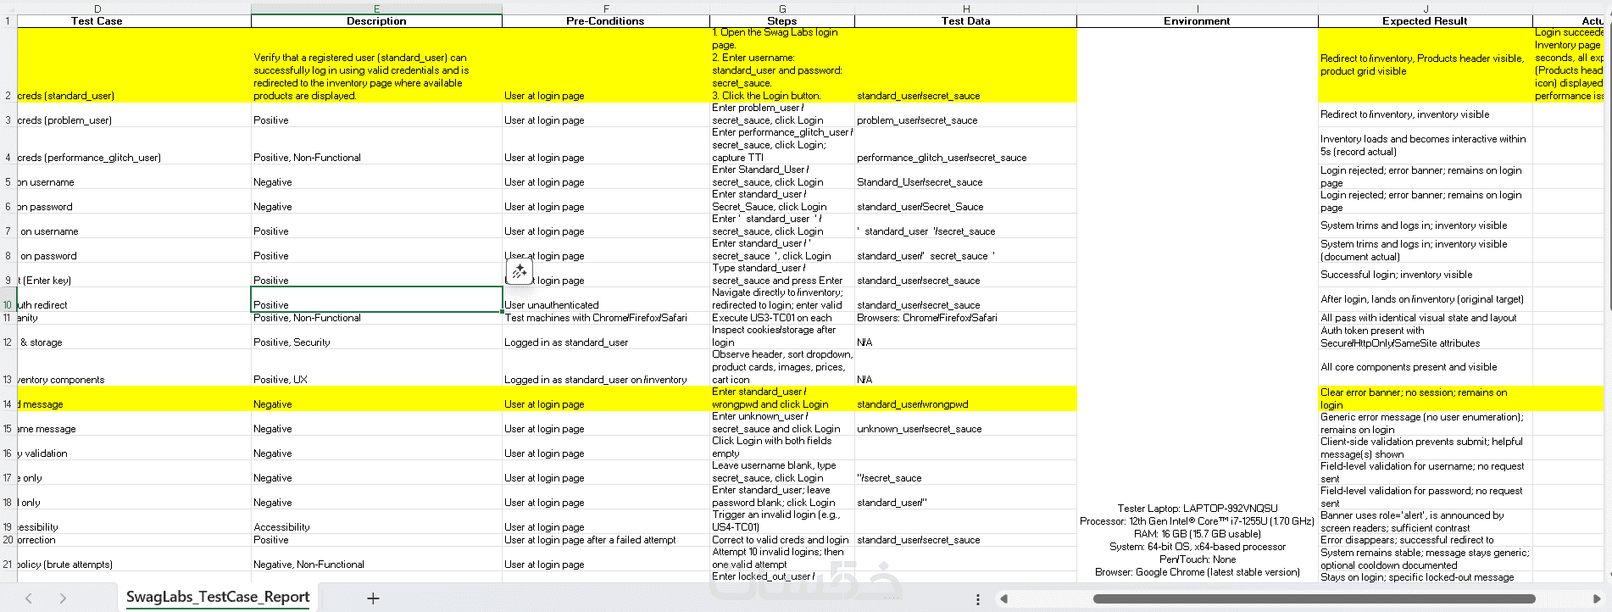The image size is (1612, 612).
Task: Select the "Accessibility" description cell
Action: click(x=376, y=521)
